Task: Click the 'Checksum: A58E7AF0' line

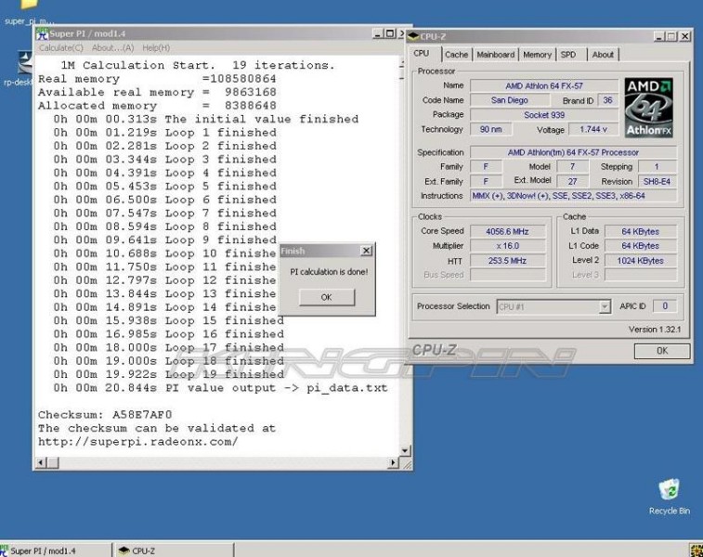Action: click(105, 415)
